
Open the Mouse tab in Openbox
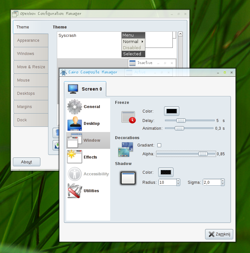coord(31,80)
